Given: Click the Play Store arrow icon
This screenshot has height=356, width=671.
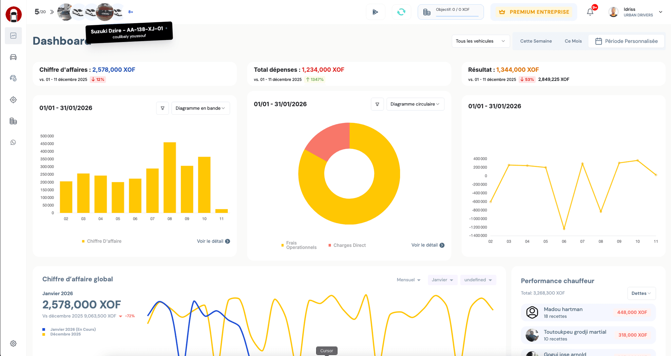Looking at the screenshot, I should pyautogui.click(x=375, y=12).
